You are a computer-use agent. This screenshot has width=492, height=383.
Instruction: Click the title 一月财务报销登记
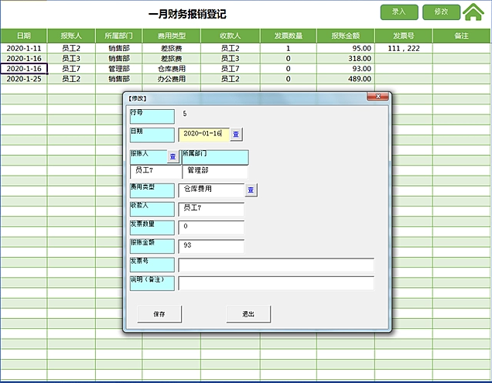point(187,14)
